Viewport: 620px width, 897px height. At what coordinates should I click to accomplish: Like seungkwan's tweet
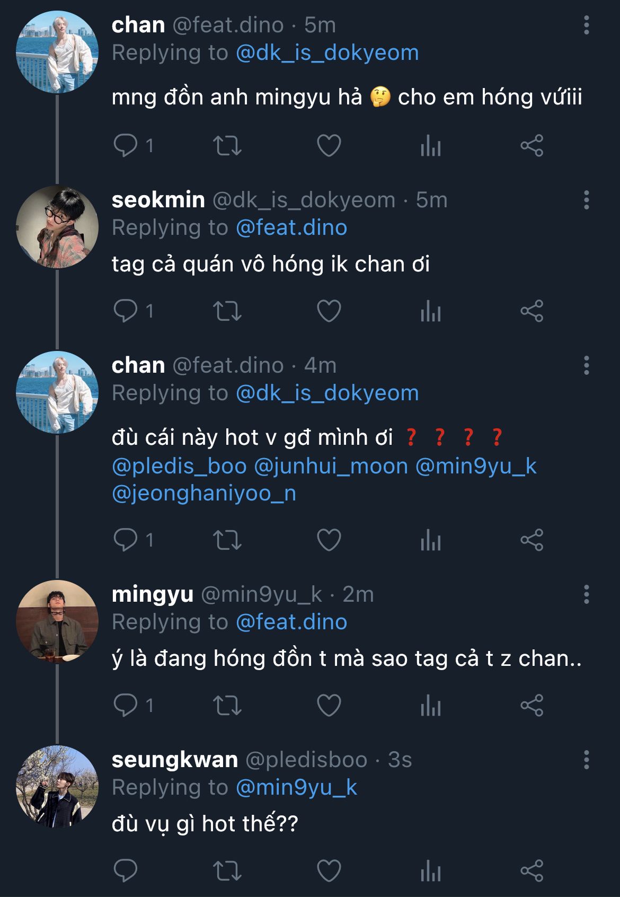click(x=329, y=870)
